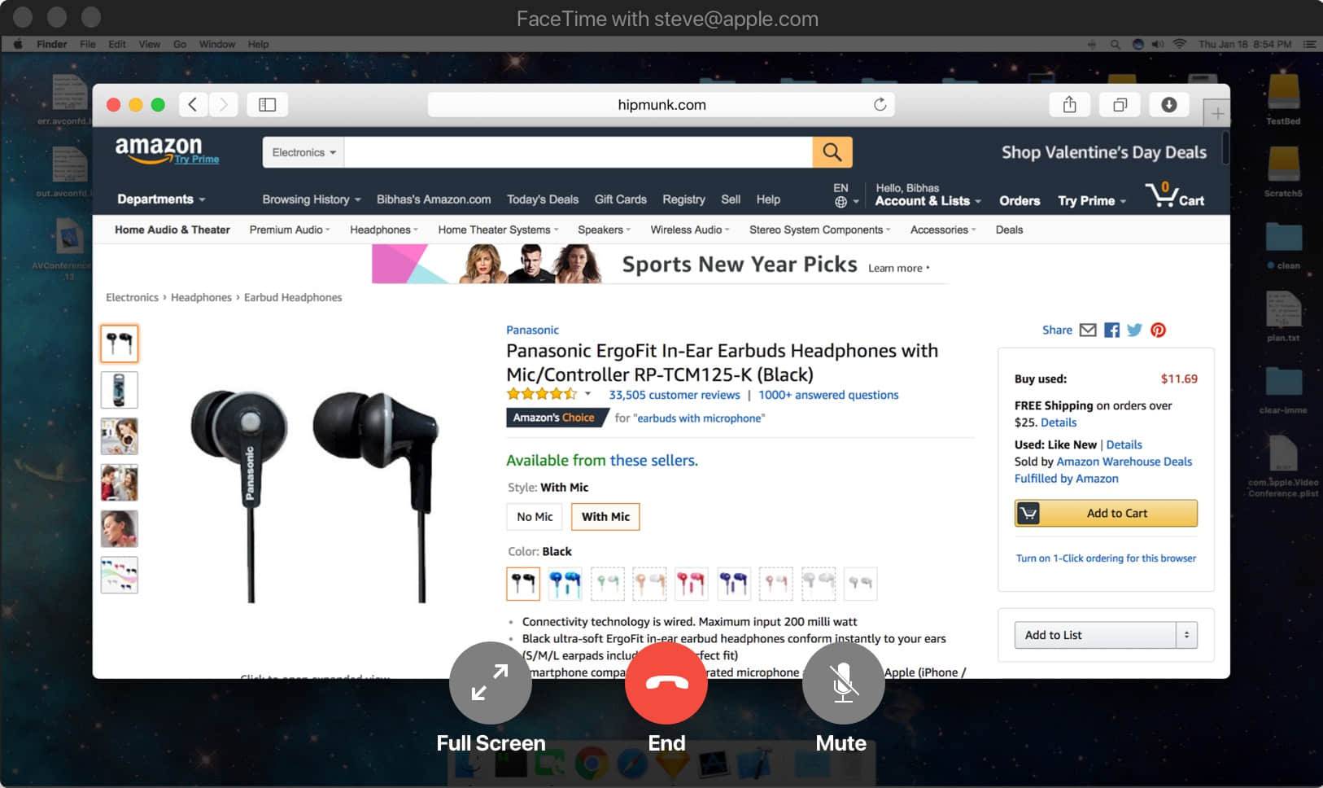Share product on Pinterest
This screenshot has height=788, width=1323.
point(1158,330)
